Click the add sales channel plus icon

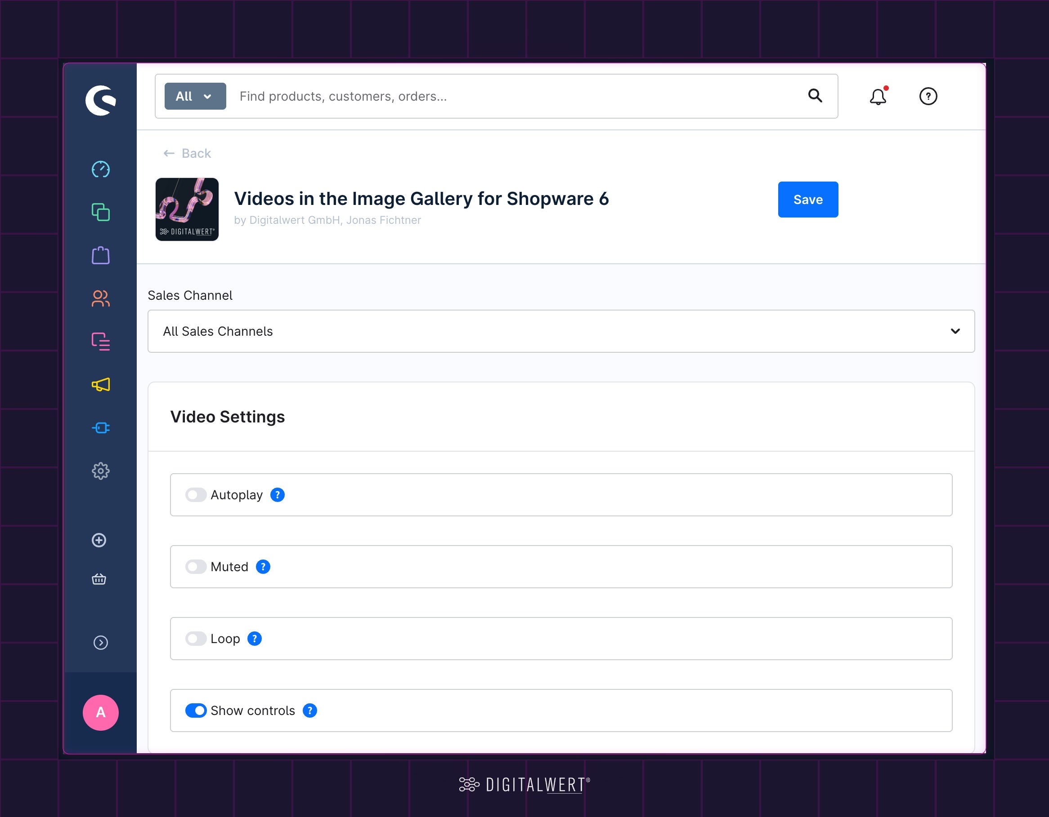(99, 540)
